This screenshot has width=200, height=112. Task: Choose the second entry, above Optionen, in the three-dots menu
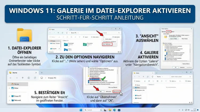coord(110,42)
